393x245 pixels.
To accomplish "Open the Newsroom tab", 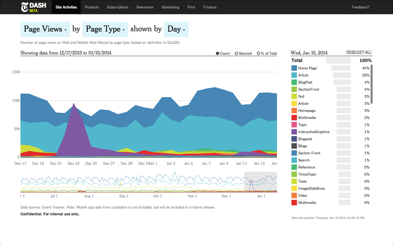I will [x=145, y=7].
